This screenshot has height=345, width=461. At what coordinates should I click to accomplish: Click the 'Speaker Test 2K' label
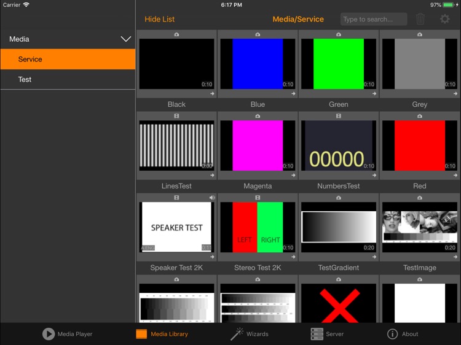(x=176, y=268)
